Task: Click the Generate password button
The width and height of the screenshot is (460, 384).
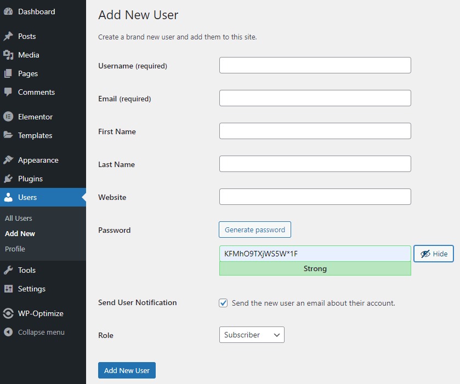Action: click(x=255, y=230)
